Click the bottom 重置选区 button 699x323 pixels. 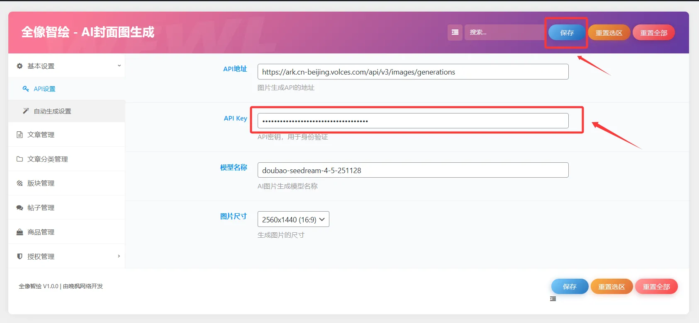coord(611,287)
